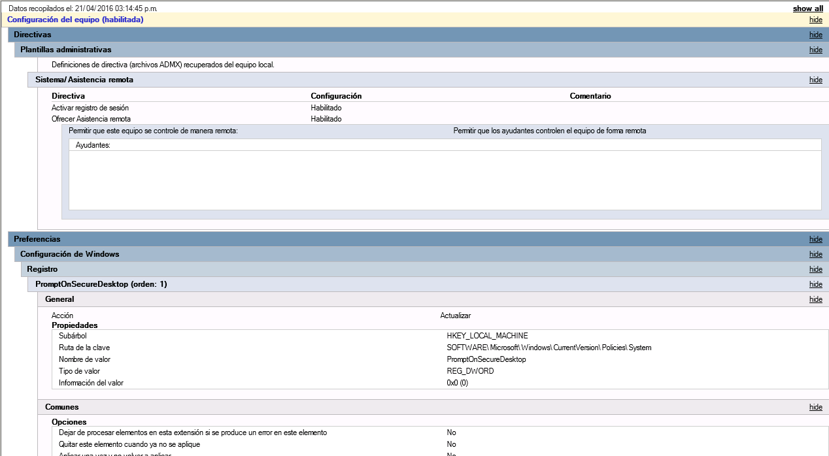Click hide link on Configuración de Windows row
Screen dimensions: 829x456
pos(815,254)
